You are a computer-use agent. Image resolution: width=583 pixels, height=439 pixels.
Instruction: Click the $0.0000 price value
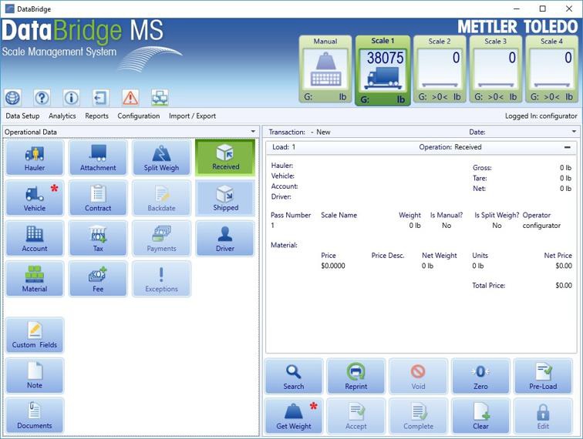click(x=333, y=266)
